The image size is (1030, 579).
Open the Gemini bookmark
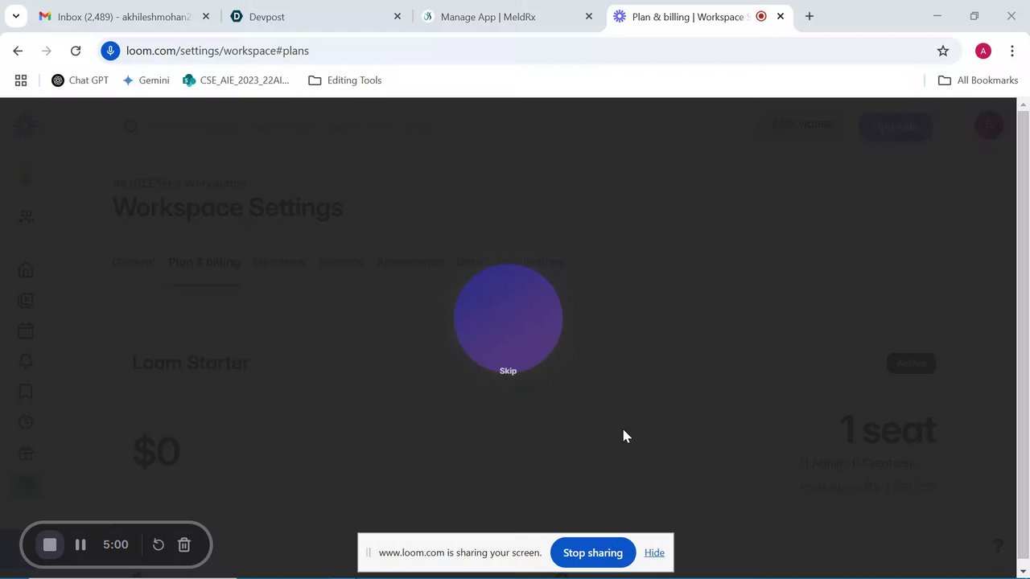[146, 80]
